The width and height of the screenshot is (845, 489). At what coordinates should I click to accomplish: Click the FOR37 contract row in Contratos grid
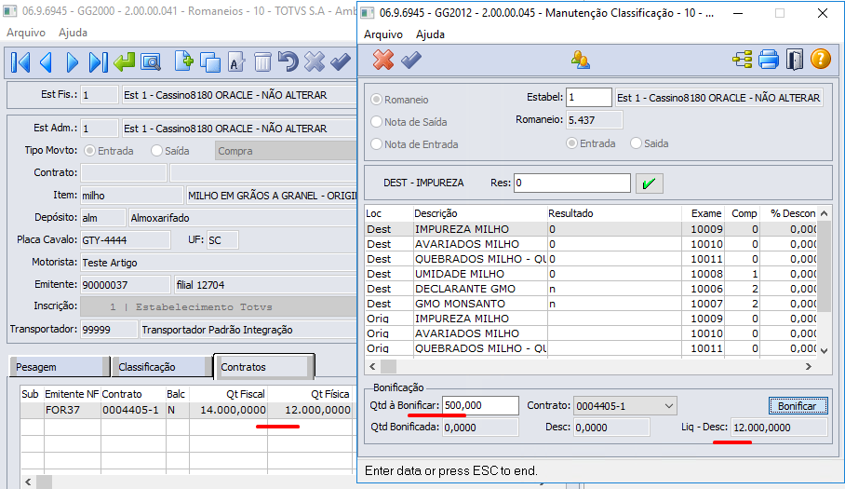[188, 410]
